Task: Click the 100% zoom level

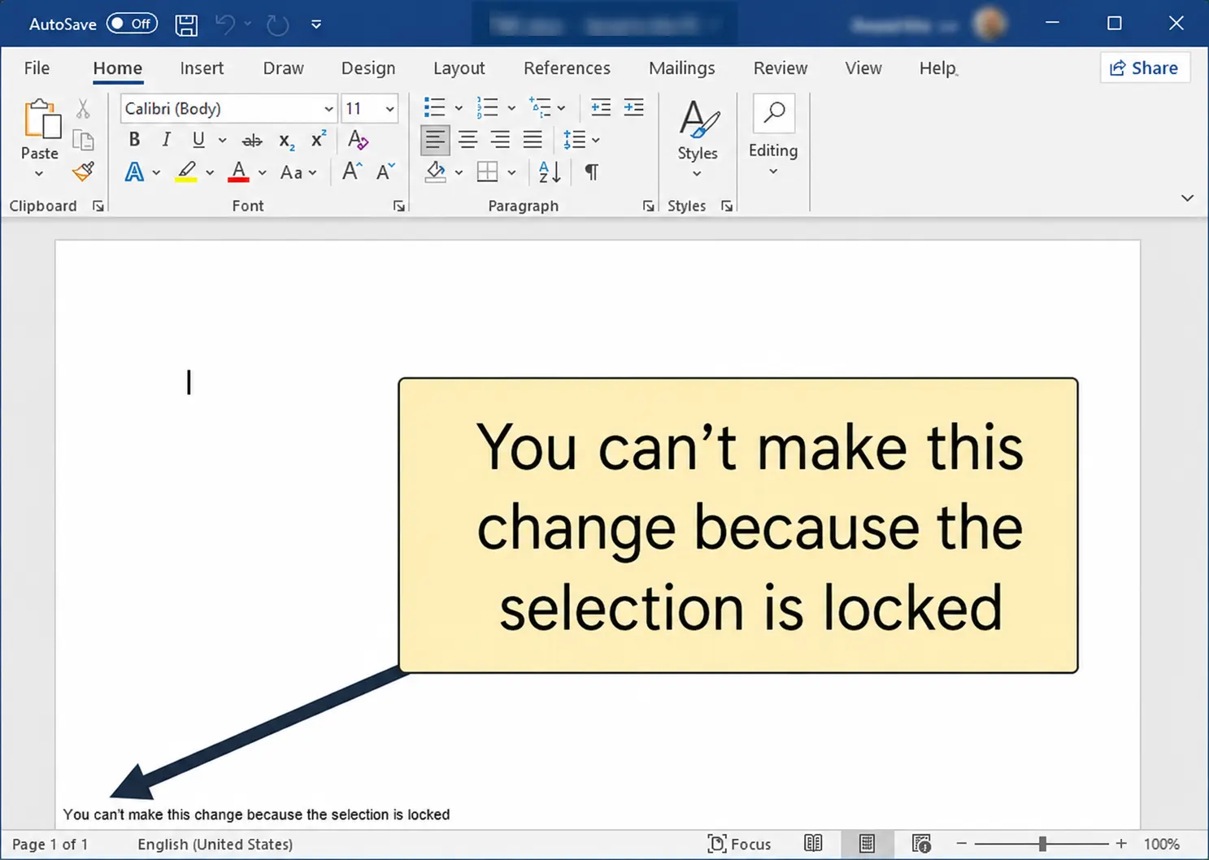Action: (1162, 844)
